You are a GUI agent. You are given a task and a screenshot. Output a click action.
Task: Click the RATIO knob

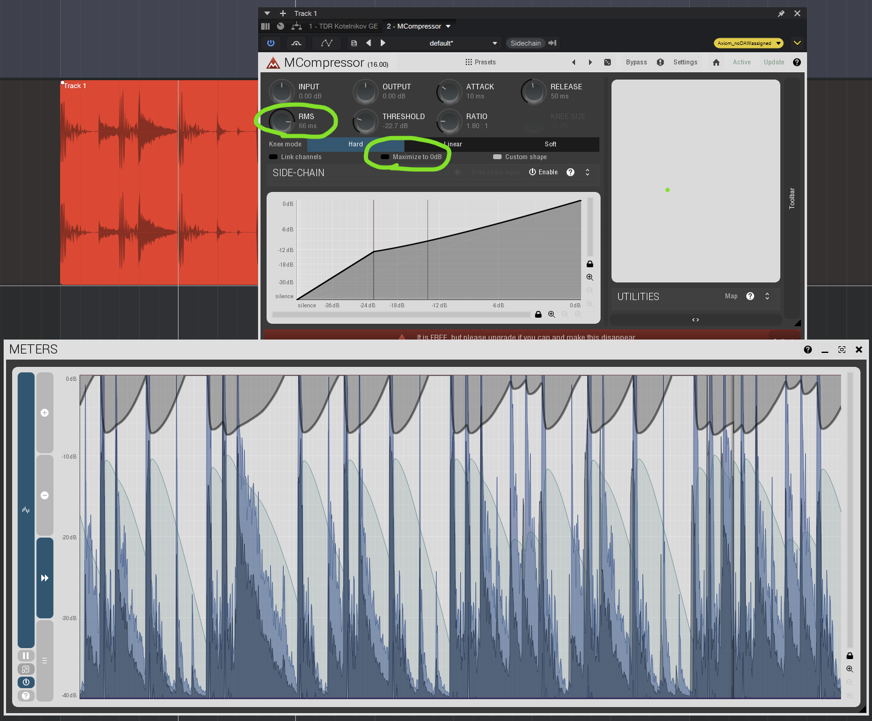point(449,121)
